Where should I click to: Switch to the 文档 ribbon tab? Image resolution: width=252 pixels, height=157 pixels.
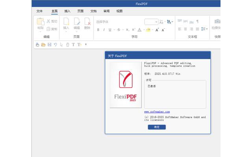(93, 11)
